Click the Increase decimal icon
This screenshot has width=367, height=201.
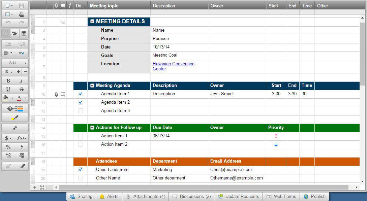pos(22,156)
